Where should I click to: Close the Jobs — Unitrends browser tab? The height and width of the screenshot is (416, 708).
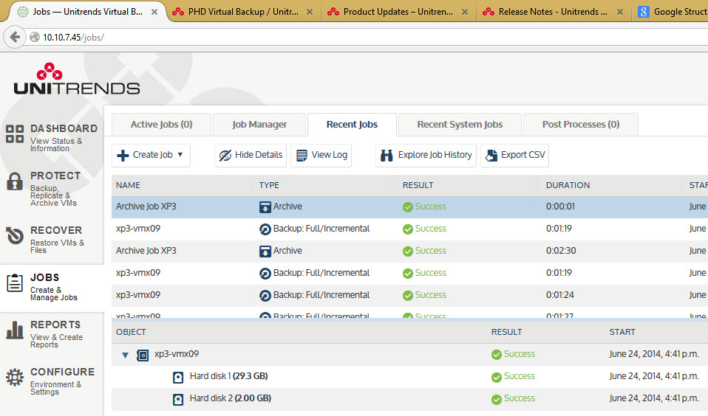[154, 12]
